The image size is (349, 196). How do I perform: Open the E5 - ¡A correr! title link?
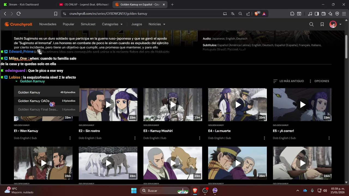tap(283, 131)
